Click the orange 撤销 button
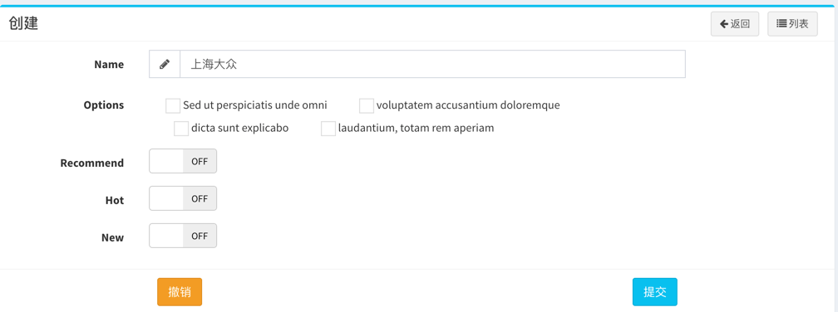 click(180, 292)
